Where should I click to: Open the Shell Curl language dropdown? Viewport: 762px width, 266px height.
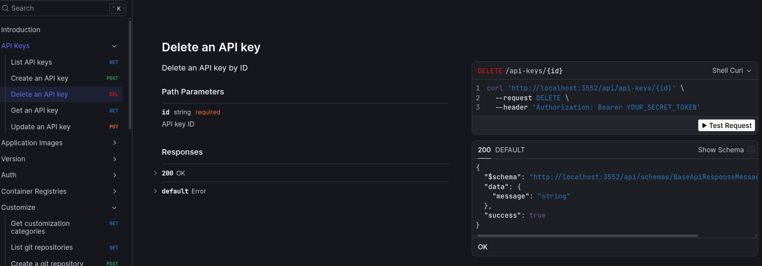point(732,70)
